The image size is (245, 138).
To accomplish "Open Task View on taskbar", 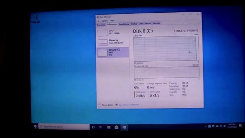I will [x=101, y=127].
